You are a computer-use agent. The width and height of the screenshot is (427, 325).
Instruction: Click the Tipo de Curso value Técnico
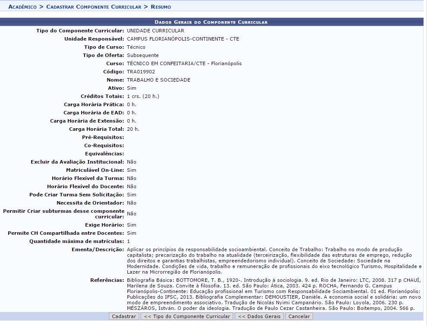point(136,47)
